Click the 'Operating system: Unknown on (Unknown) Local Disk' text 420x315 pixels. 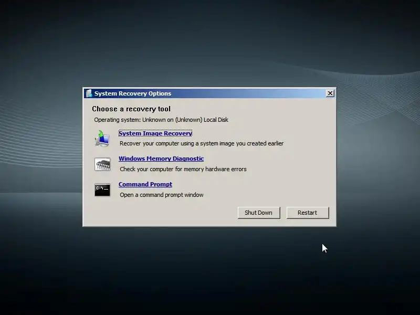[x=161, y=120]
